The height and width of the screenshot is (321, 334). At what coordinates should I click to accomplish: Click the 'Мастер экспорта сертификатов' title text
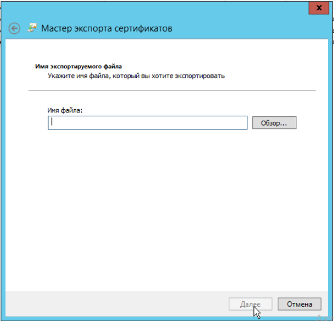[107, 28]
